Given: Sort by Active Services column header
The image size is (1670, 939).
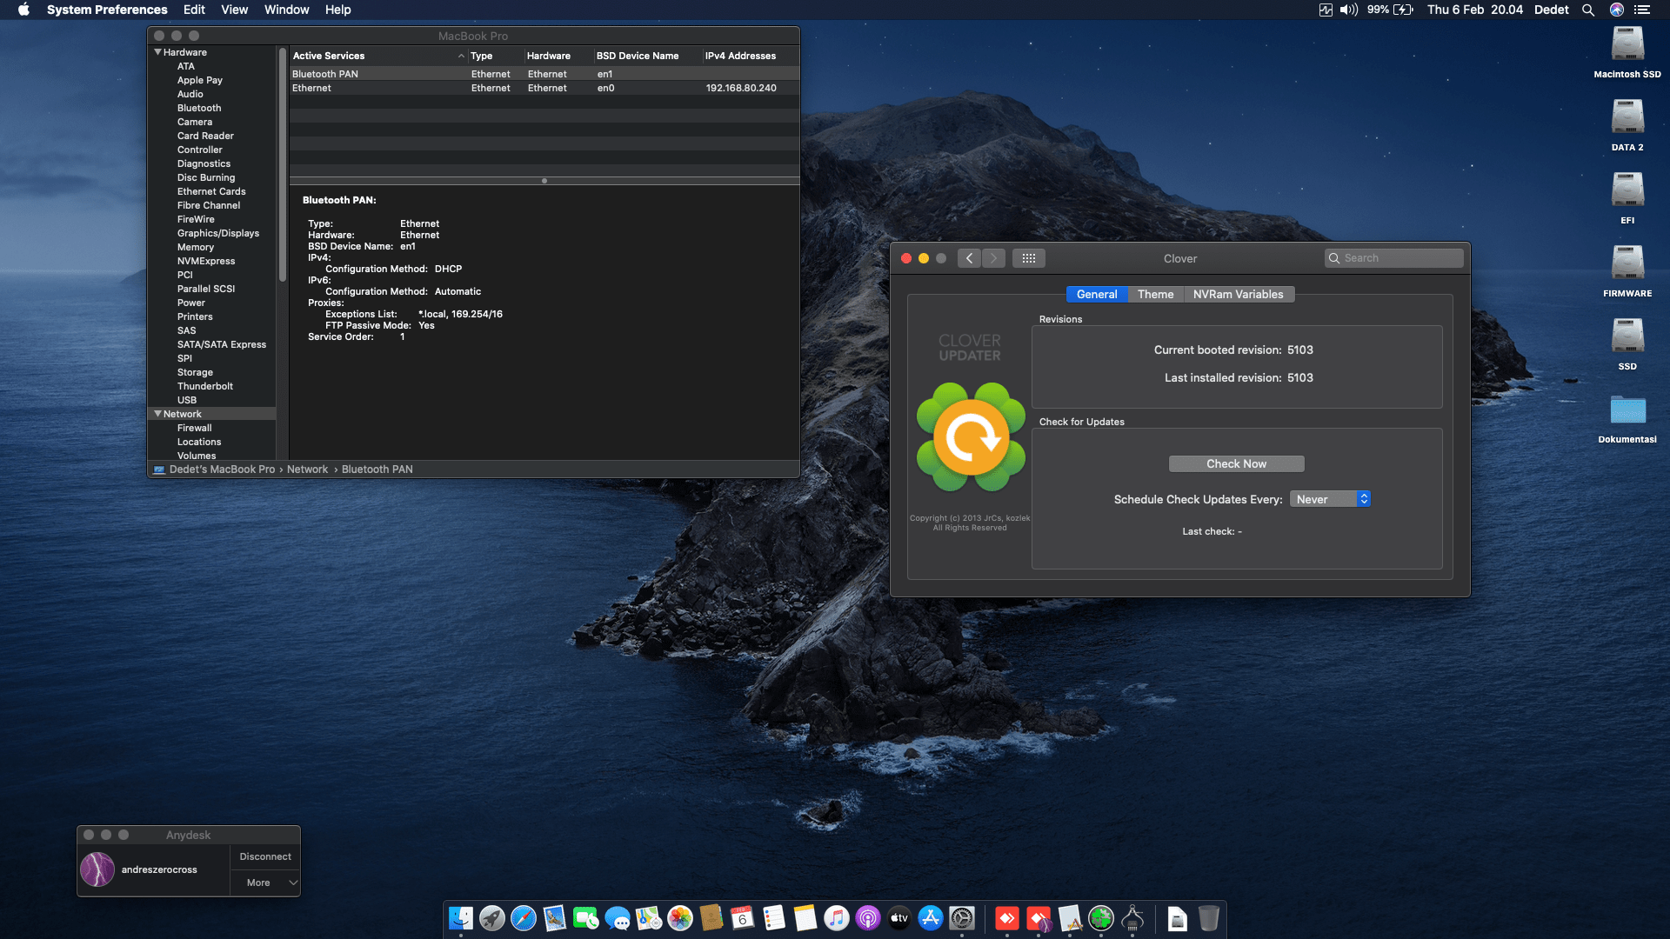Looking at the screenshot, I should (378, 56).
